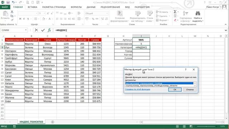
Task: Select массив;номер_строки;номер_столбца argument list
Action: coord(159,83)
